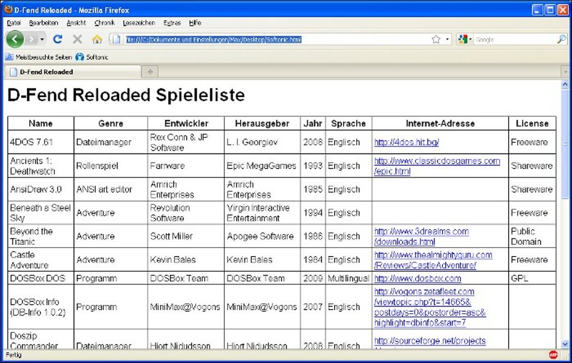Click the Jahr column header
Screen dimensions: 572x363
click(312, 123)
